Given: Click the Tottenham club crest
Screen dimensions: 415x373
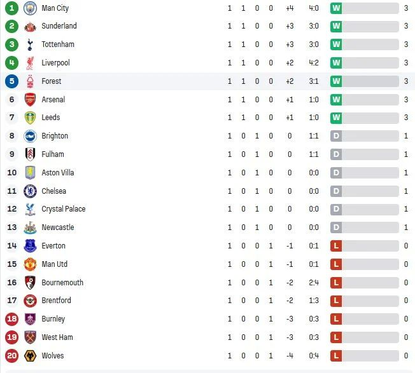Looking at the screenshot, I should point(30,44).
